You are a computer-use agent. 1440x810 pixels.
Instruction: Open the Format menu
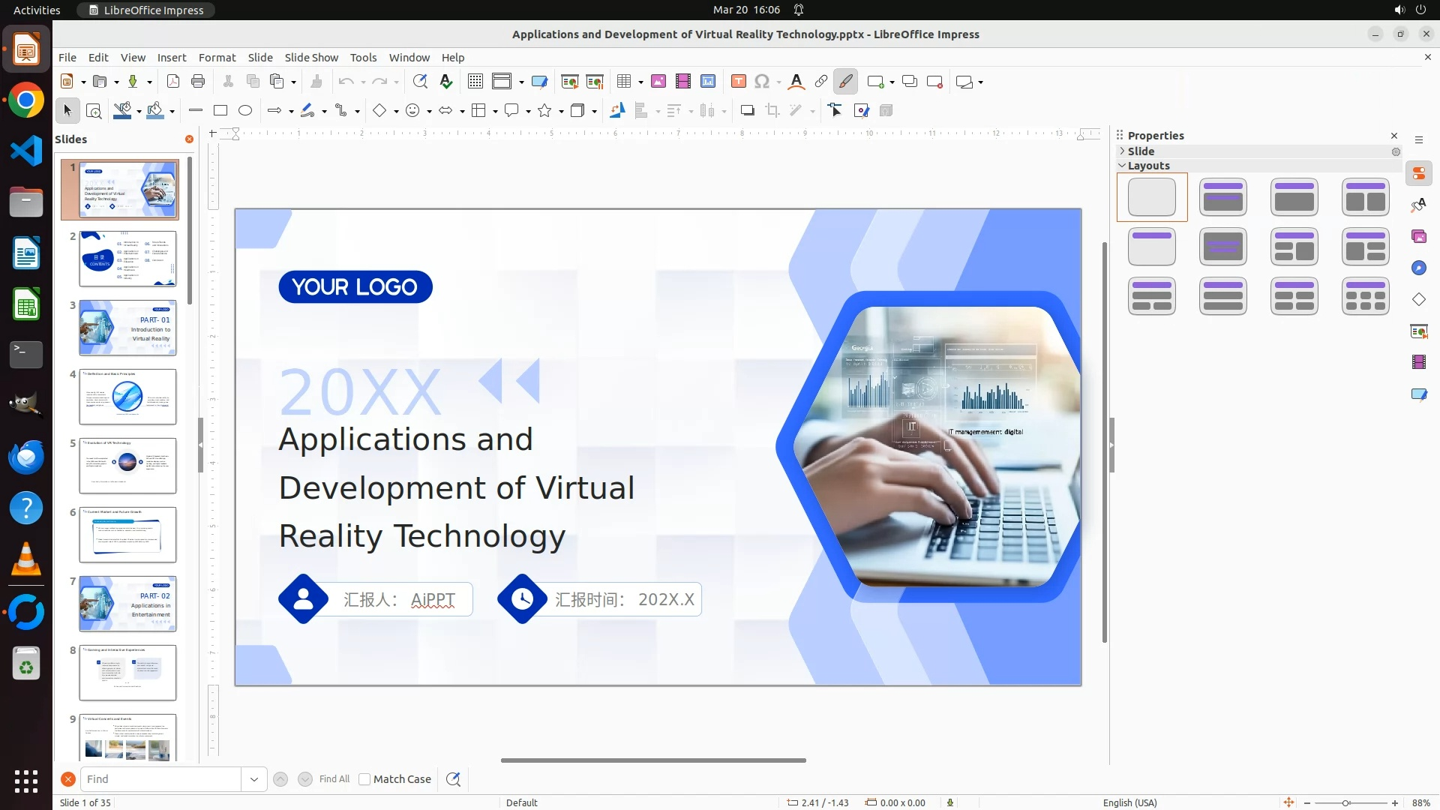pyautogui.click(x=217, y=57)
